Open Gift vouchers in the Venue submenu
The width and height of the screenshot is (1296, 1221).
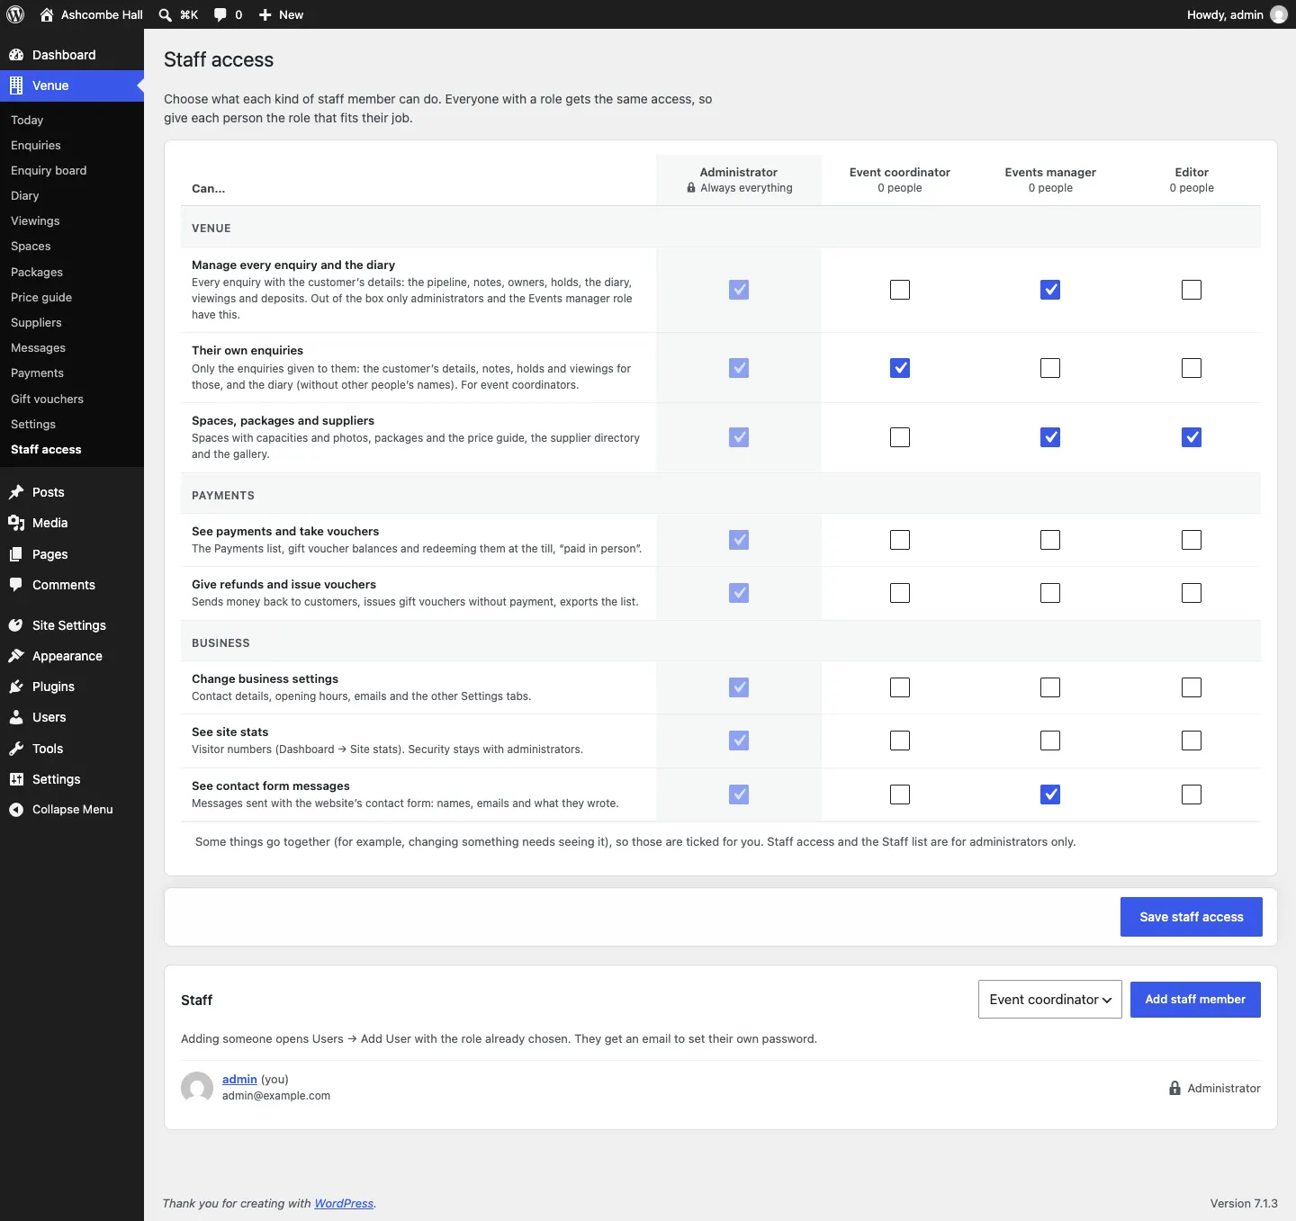coord(47,399)
